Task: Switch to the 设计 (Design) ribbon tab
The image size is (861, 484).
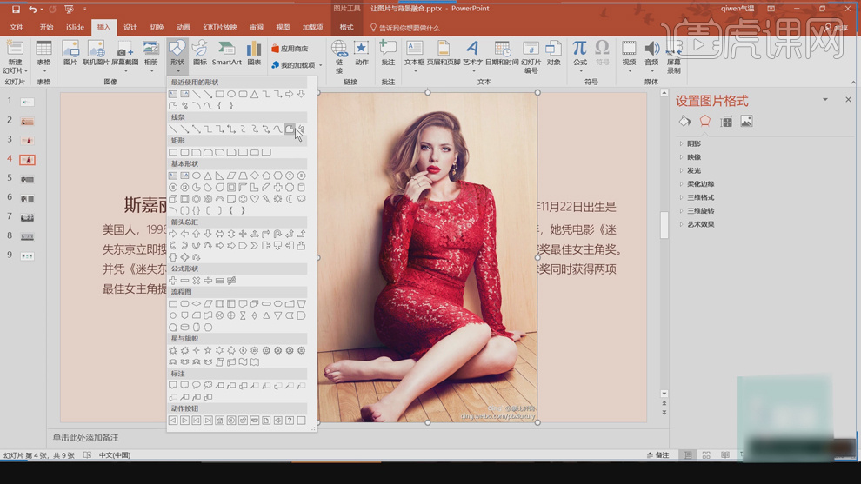Action: (x=130, y=27)
